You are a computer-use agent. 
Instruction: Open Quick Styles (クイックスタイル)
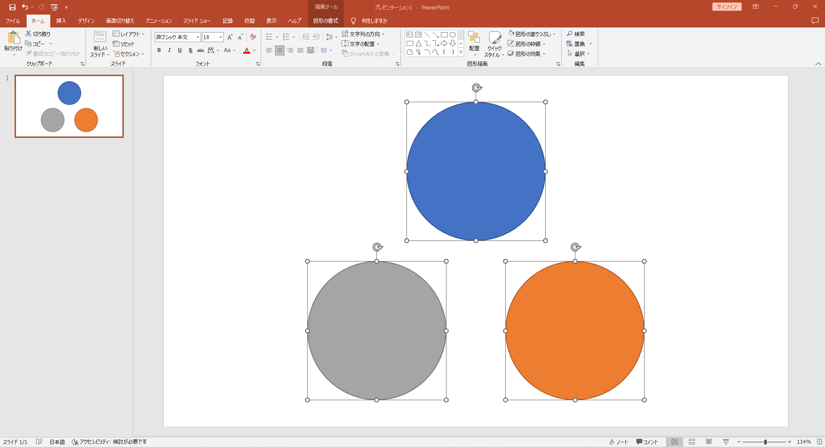pyautogui.click(x=495, y=44)
